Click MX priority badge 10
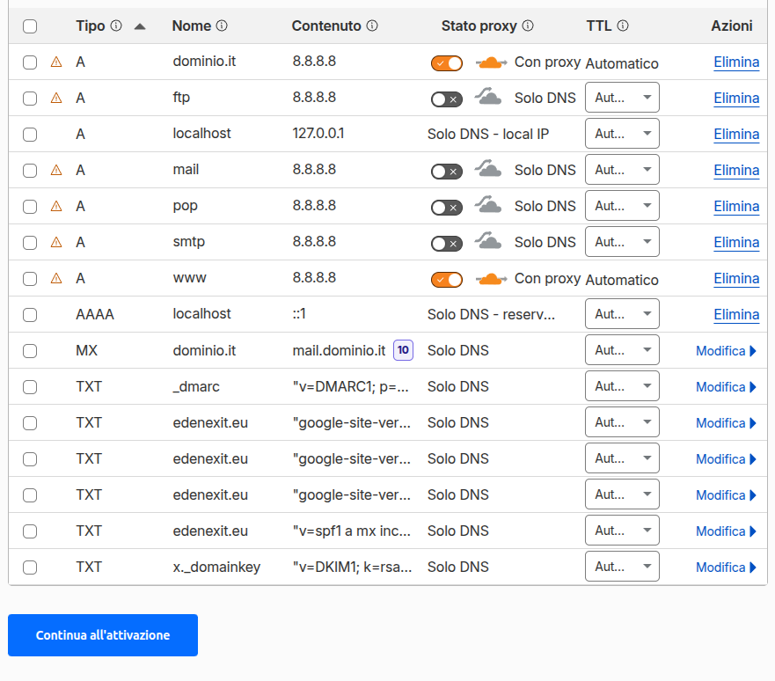Image resolution: width=775 pixels, height=681 pixels. [x=403, y=350]
